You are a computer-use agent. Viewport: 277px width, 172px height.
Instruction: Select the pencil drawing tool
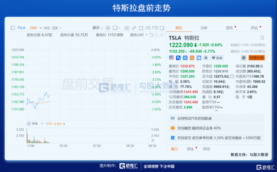(x=134, y=28)
